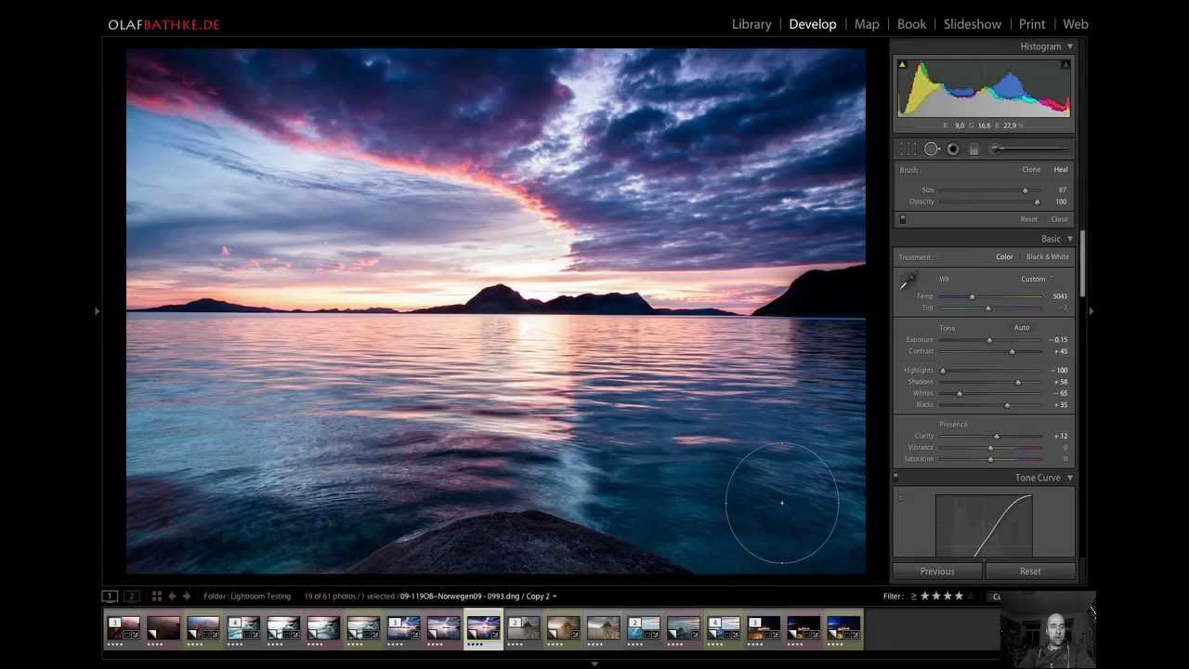Adjust the Tint slider
The width and height of the screenshot is (1189, 669).
click(x=990, y=308)
